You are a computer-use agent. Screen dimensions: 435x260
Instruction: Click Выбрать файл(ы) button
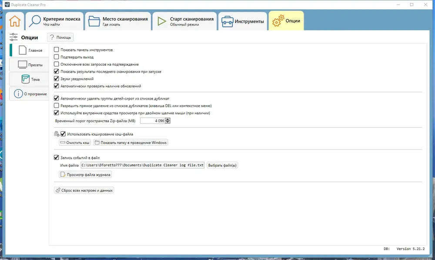click(x=222, y=165)
